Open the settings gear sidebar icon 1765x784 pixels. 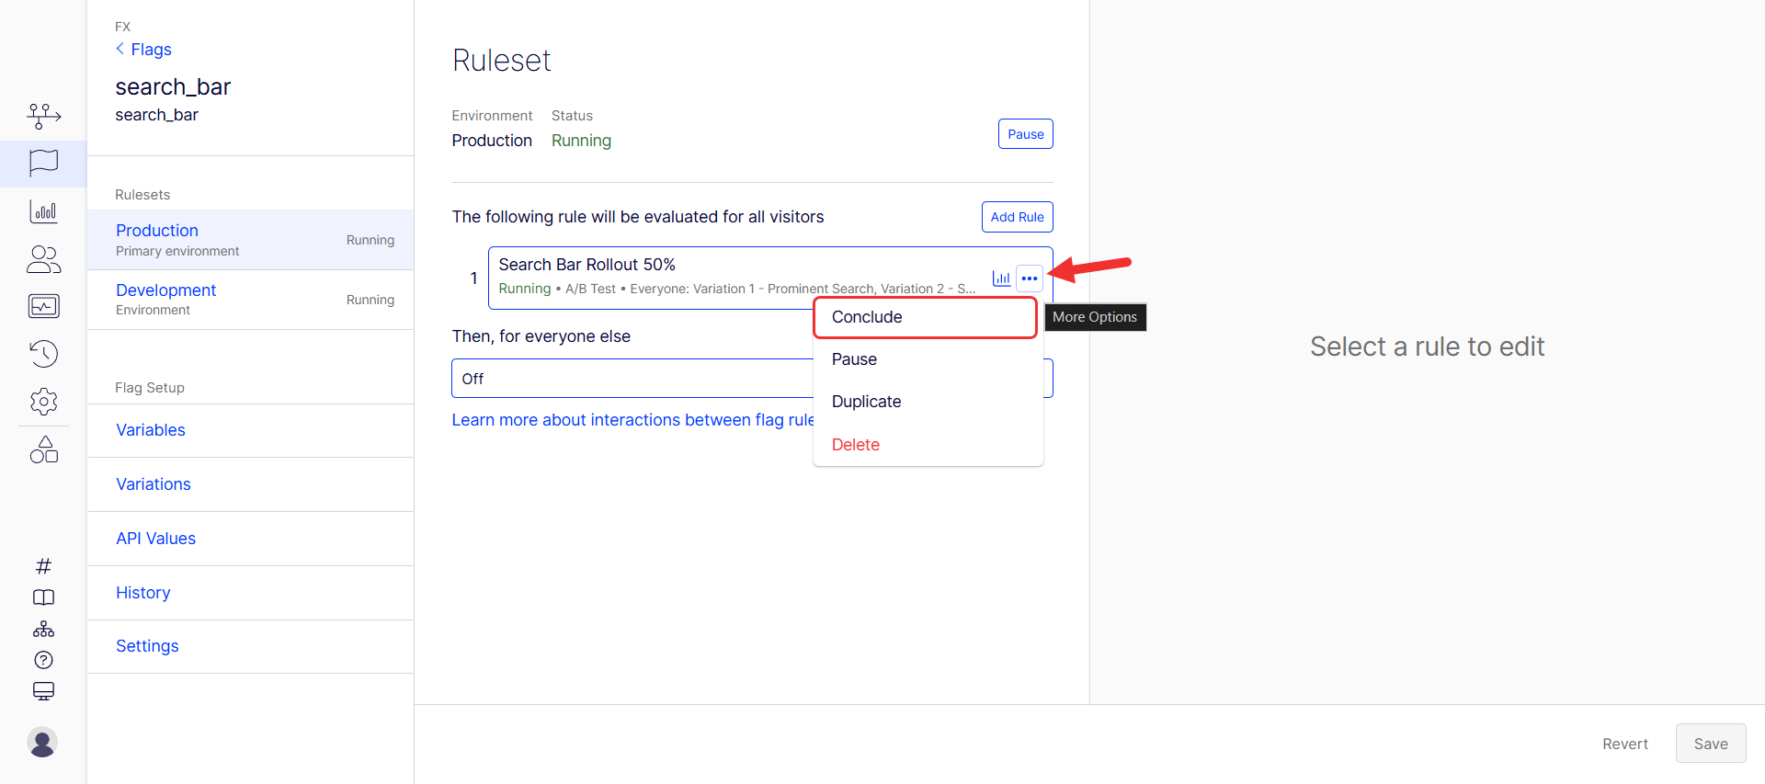(43, 402)
